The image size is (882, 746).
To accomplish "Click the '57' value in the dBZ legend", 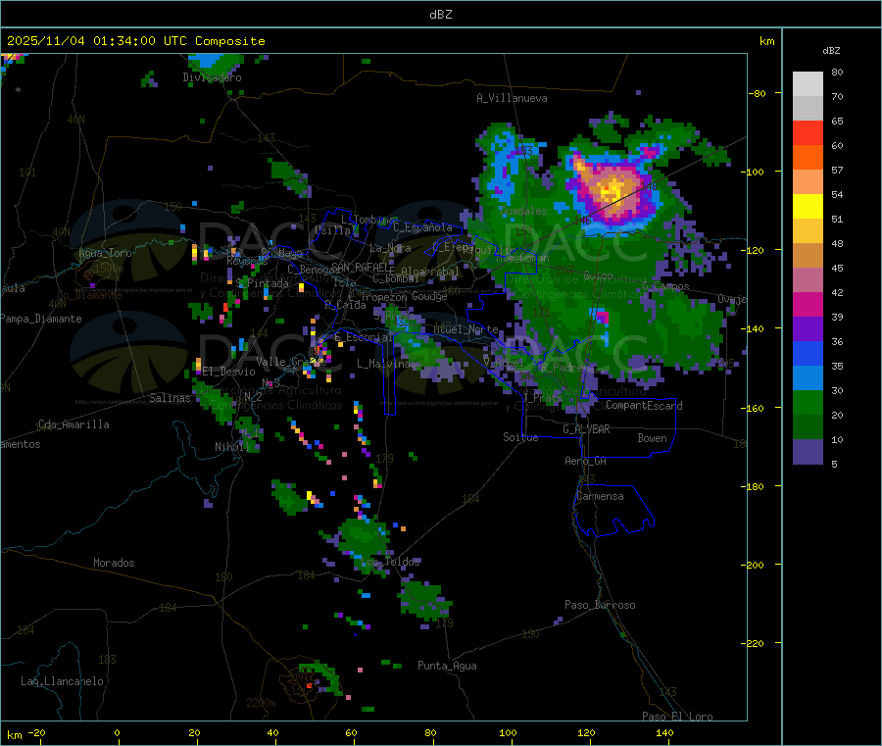I will coord(837,170).
